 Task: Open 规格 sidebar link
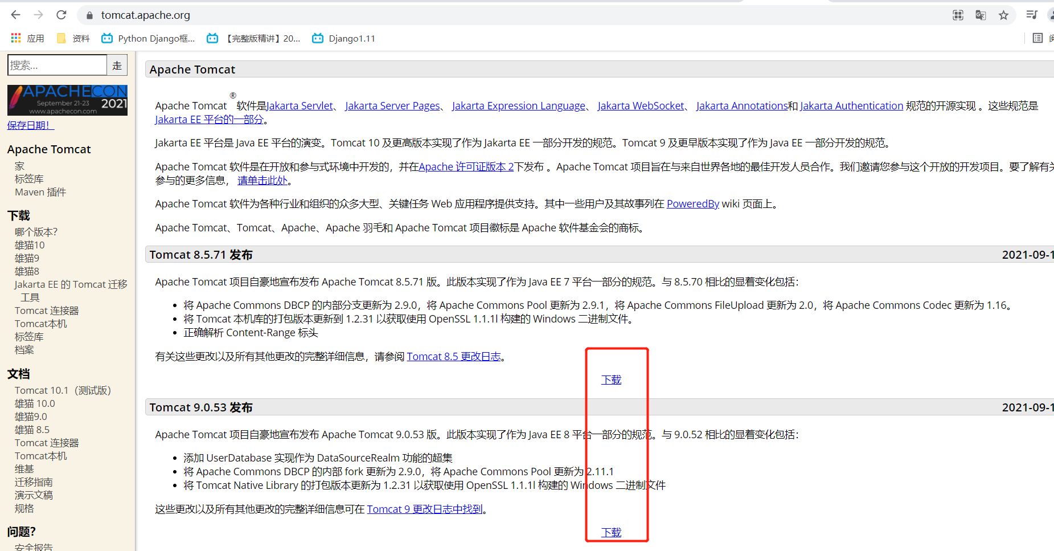click(x=24, y=508)
